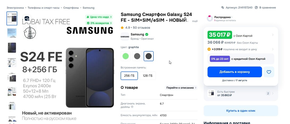Choose the green color swatch
290x124 pixels.
(x=126, y=56)
